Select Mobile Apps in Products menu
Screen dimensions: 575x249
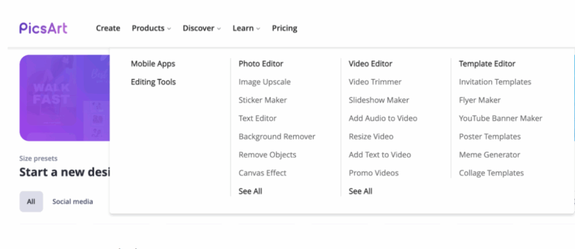click(153, 64)
